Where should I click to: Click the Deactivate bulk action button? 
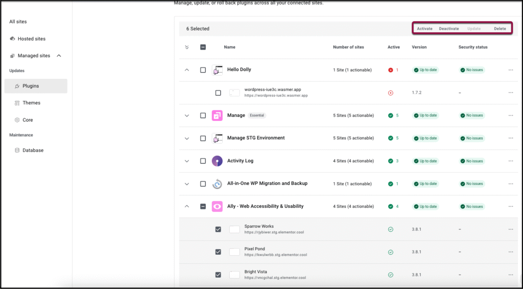point(449,29)
